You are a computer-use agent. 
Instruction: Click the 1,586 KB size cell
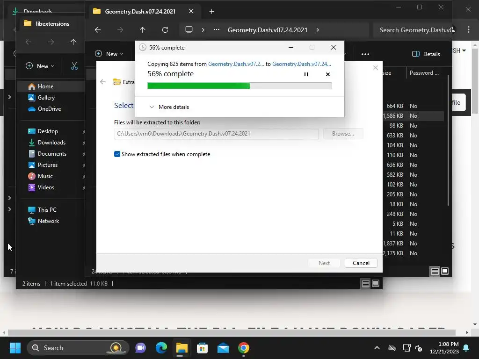pyautogui.click(x=393, y=116)
